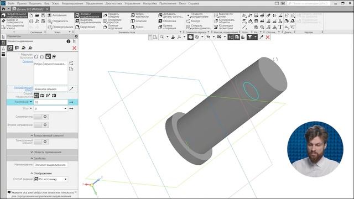Click the open file folder icon
Screen dimensions: 354x199
pos(37,15)
